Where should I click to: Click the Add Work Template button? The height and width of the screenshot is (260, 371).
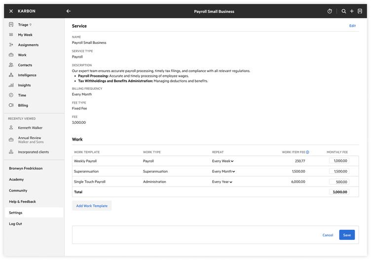(92, 206)
